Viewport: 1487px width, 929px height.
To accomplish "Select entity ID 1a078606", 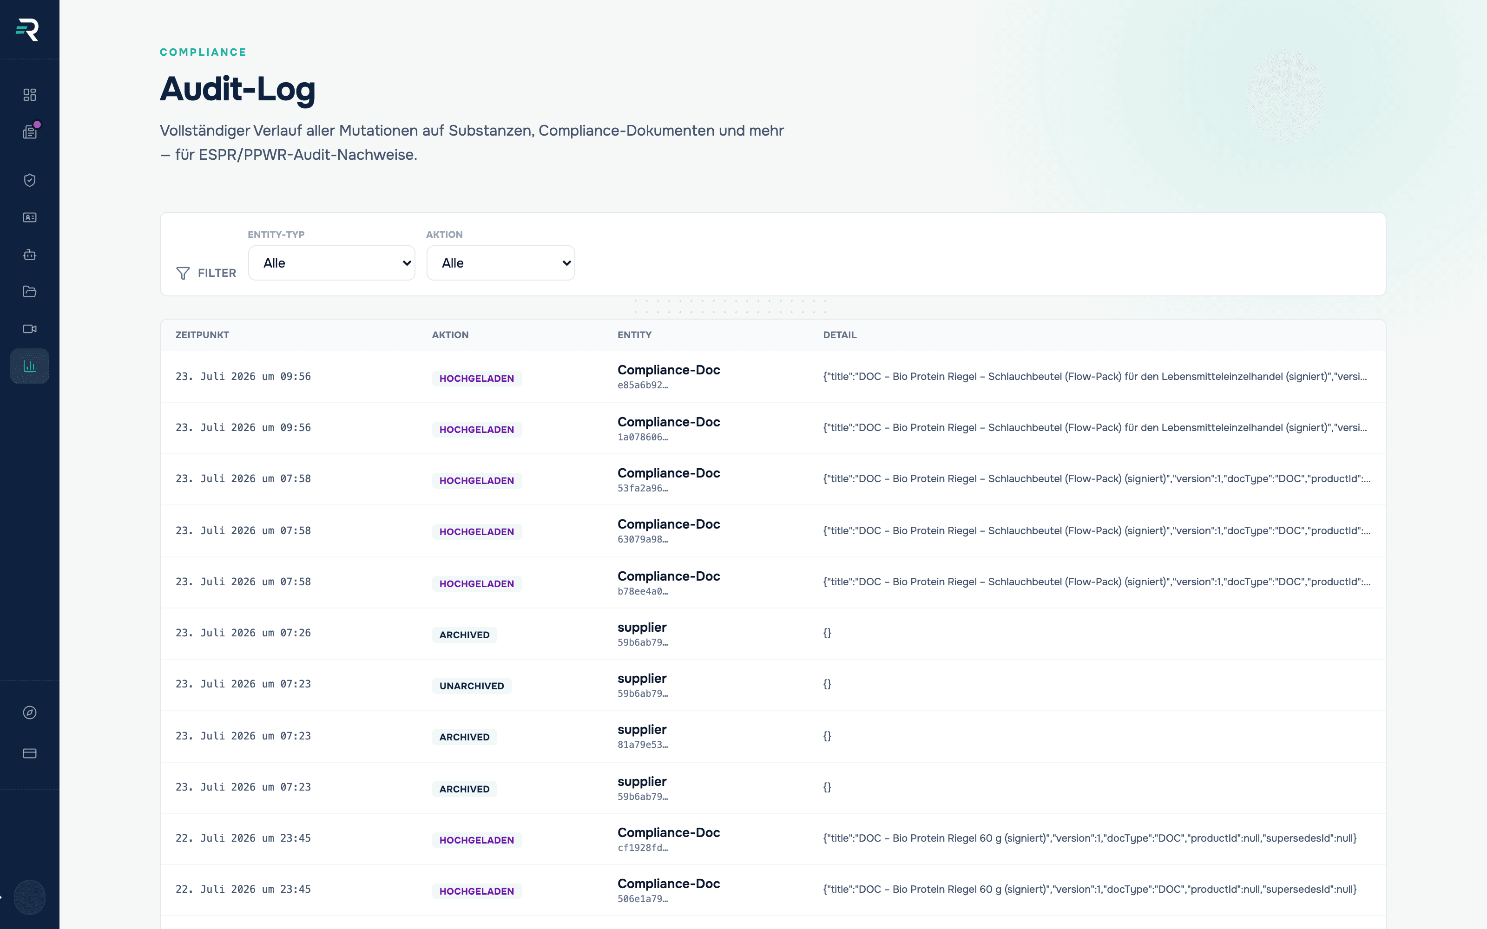I will click(x=643, y=438).
